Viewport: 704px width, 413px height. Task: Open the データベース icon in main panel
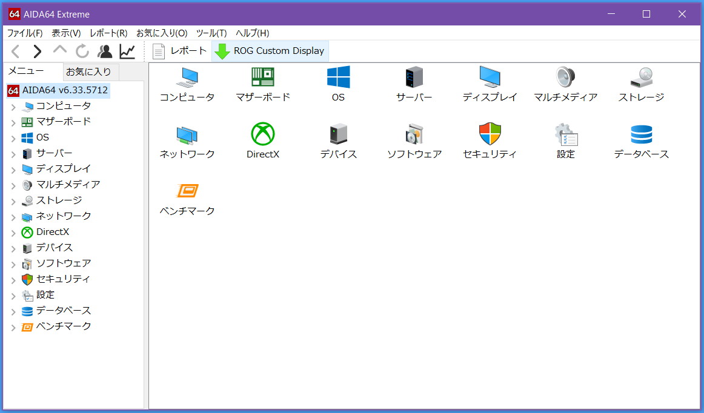pyautogui.click(x=641, y=134)
